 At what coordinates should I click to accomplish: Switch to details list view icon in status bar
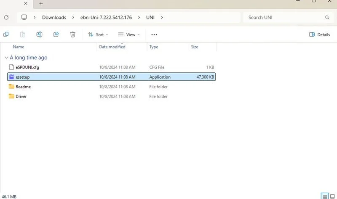[x=325, y=196]
